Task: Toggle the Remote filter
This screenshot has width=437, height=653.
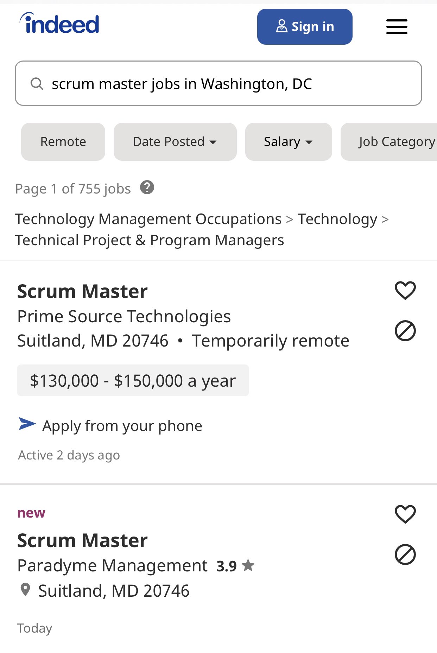Action: [63, 142]
